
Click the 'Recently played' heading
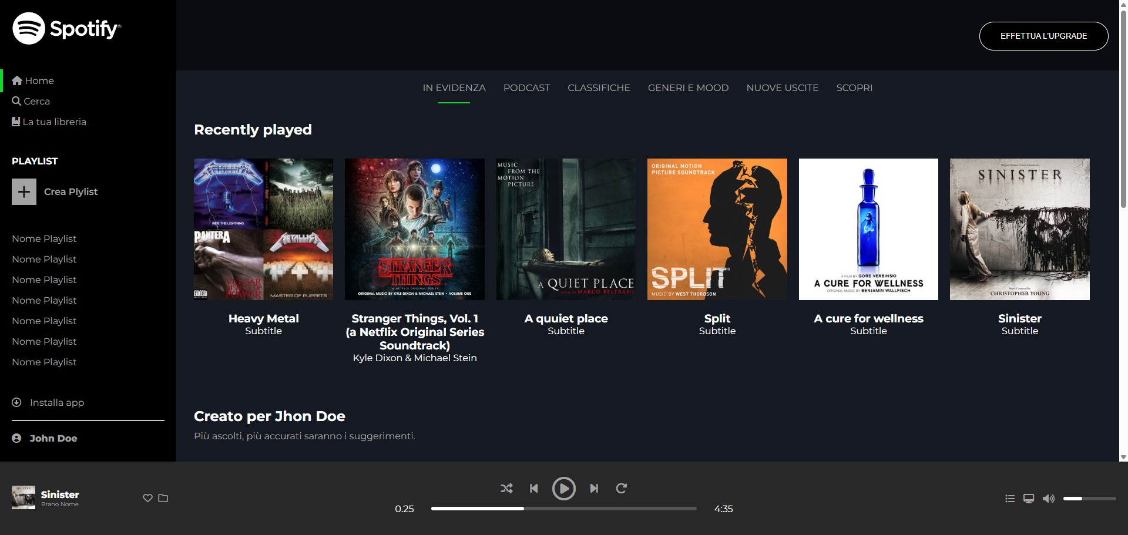253,130
